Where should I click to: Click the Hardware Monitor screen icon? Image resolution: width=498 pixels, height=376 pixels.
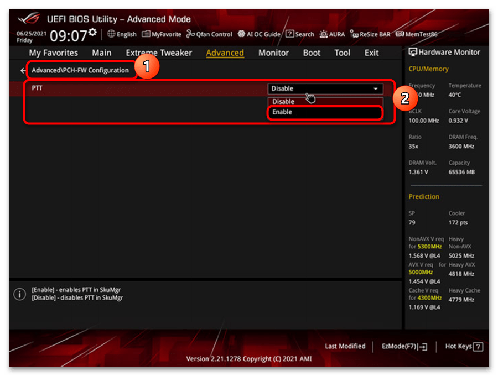(413, 52)
